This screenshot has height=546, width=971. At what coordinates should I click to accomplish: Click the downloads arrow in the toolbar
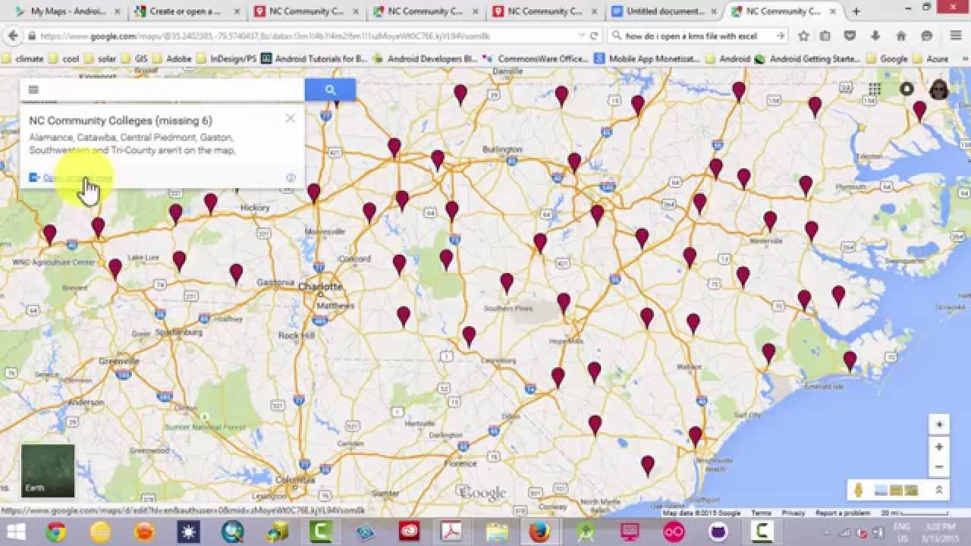pos(875,35)
